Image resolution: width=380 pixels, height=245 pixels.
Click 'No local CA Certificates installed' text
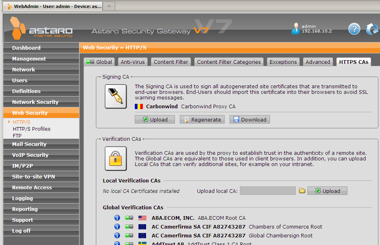pos(141,191)
